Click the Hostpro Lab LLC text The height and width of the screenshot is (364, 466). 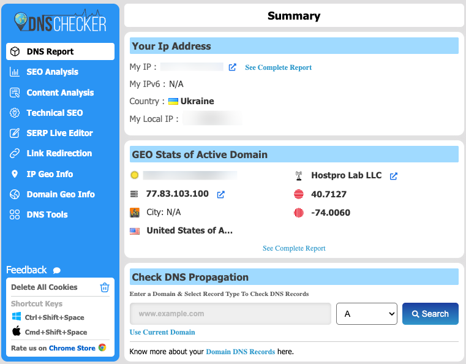point(346,175)
